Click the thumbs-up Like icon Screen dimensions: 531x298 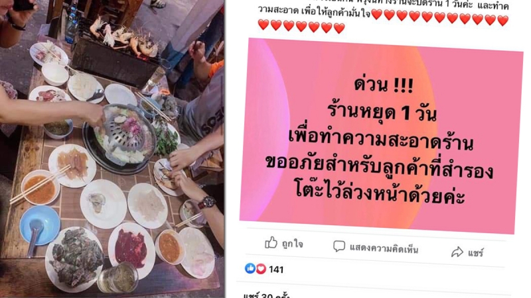point(271,242)
